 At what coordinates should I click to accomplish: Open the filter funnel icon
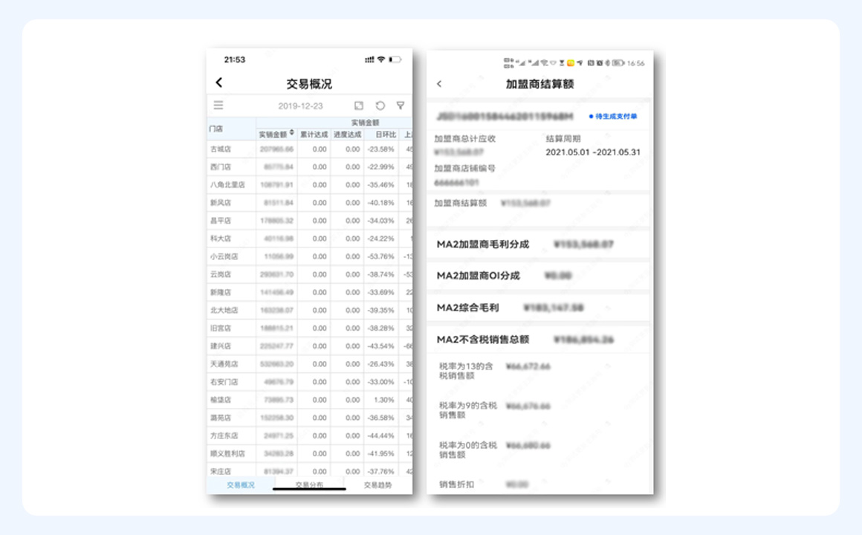point(401,106)
